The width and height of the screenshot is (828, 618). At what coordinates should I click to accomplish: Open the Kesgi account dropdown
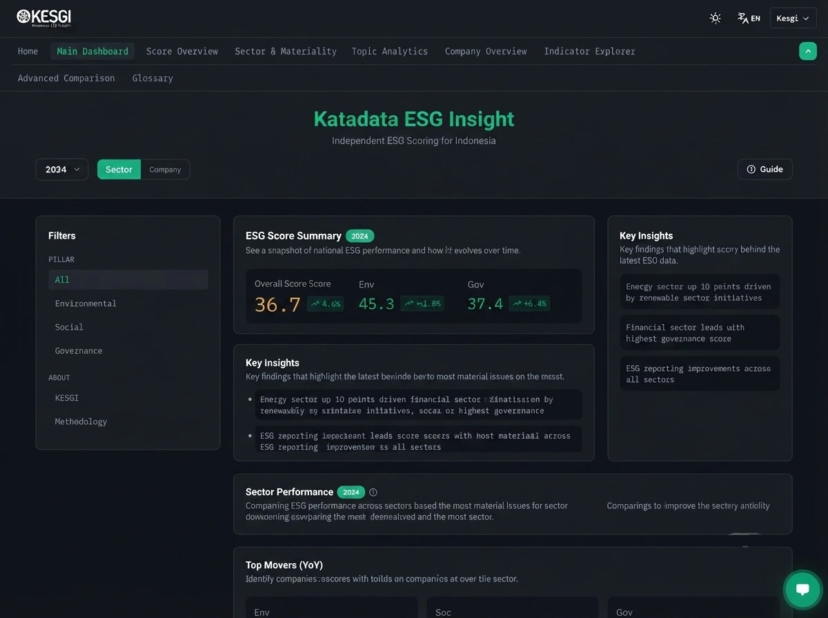[793, 18]
